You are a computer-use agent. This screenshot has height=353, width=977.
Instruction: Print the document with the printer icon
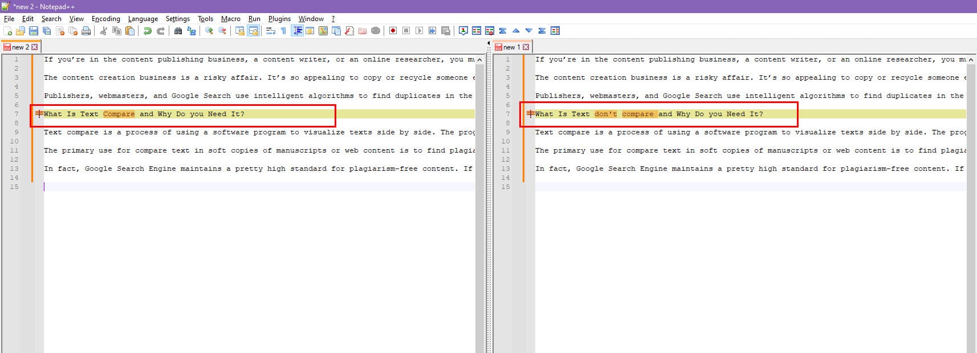click(x=86, y=31)
